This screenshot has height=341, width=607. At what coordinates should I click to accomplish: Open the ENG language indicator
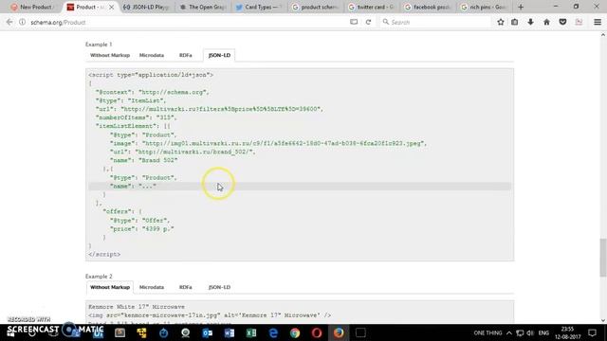click(543, 332)
